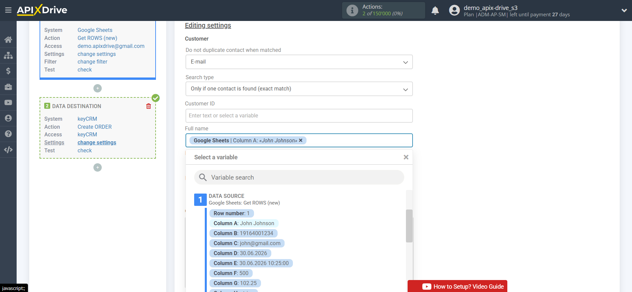The height and width of the screenshot is (292, 632).
Task: Click the DATA SOURCE 1 block header
Action: 237,199
